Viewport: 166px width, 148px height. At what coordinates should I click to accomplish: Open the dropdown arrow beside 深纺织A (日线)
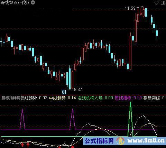[x=33, y=2]
